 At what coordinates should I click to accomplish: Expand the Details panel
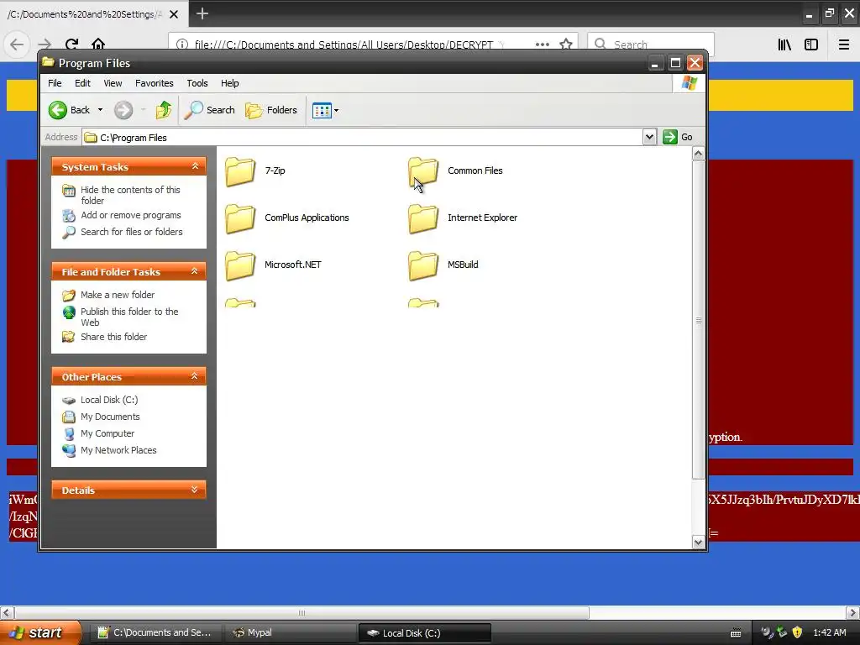tap(195, 490)
